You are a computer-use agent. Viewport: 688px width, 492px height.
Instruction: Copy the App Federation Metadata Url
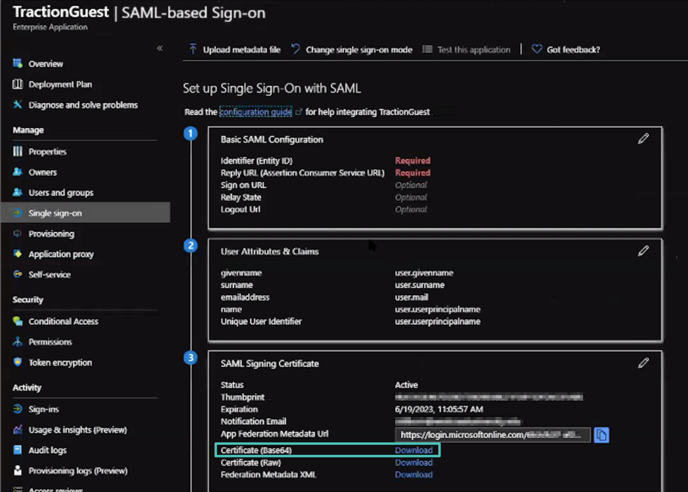coord(601,435)
